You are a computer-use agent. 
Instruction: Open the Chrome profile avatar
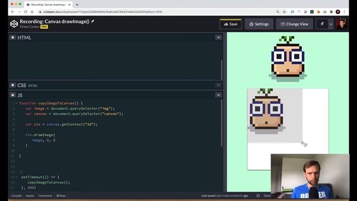coord(338,12)
